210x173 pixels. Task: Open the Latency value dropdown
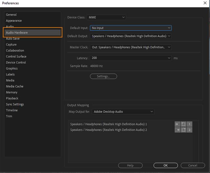click(130, 58)
